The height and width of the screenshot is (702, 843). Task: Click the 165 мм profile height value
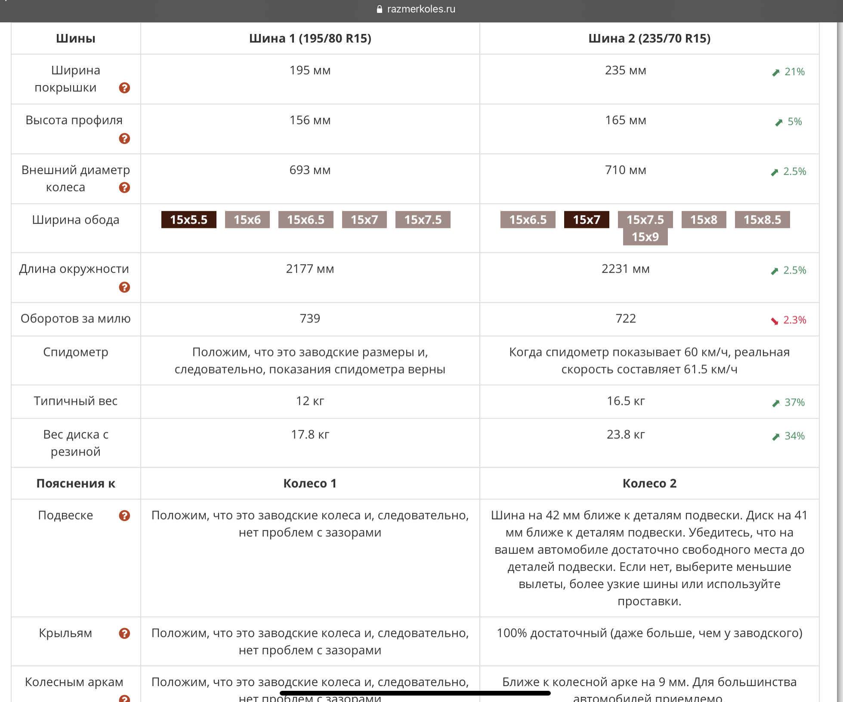tap(625, 120)
